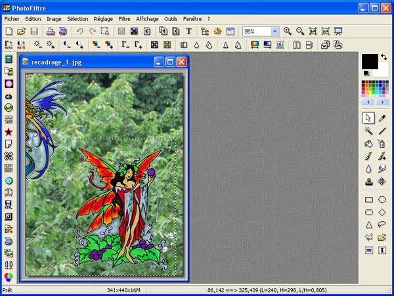The image size is (394, 296).
Task: Open the canvas size icon
Action: 176,31
